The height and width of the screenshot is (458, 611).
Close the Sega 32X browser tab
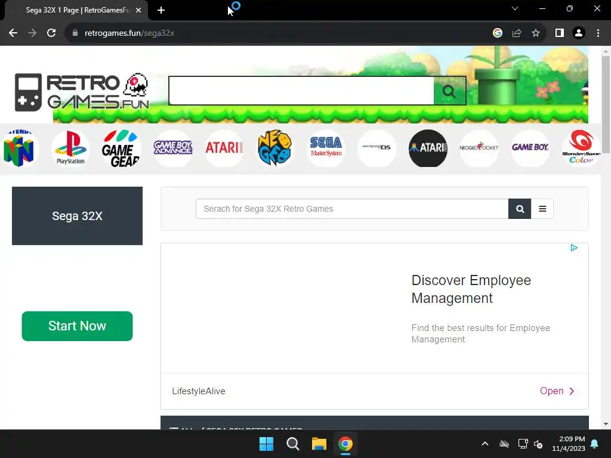tap(138, 10)
